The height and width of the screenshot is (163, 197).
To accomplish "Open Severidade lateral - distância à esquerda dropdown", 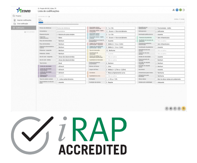I will [120, 28].
